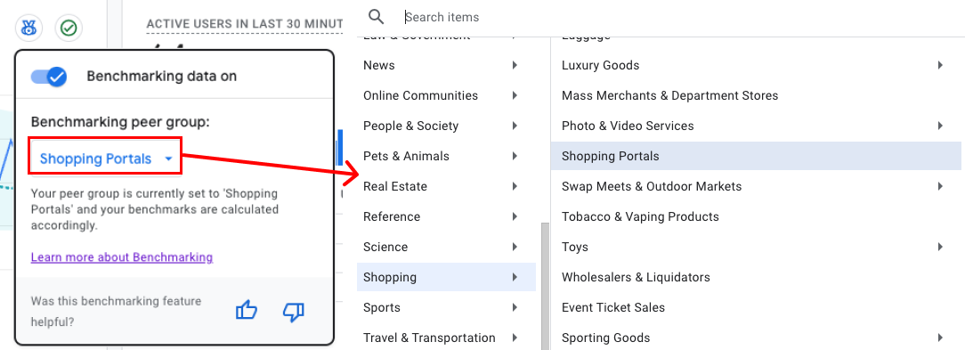Click the blue medal badge icon
The image size is (965, 350).
28,27
